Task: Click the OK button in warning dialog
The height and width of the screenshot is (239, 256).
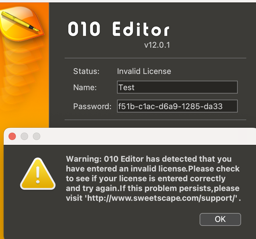Action: coord(220,219)
